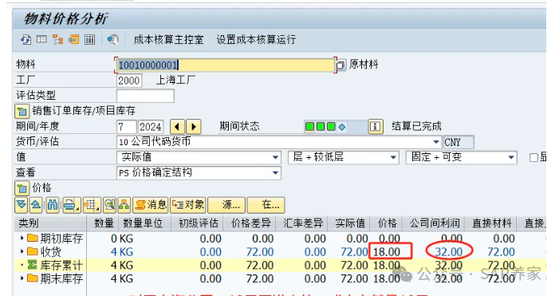
Task: Click the 期末库存 folder icon
Action: [33, 278]
